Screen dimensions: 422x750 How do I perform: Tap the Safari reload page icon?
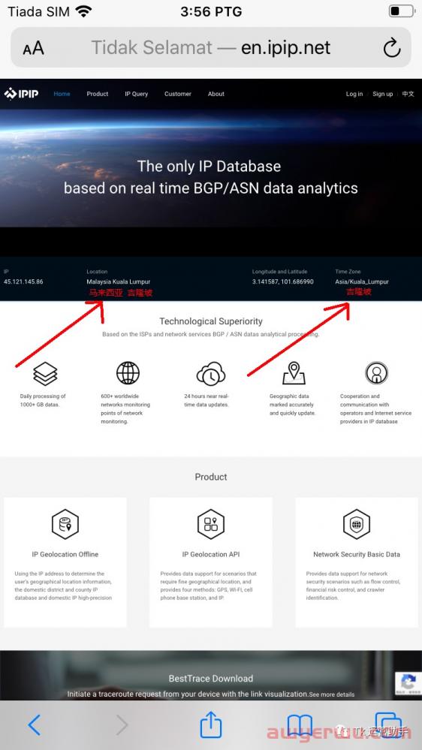[392, 48]
